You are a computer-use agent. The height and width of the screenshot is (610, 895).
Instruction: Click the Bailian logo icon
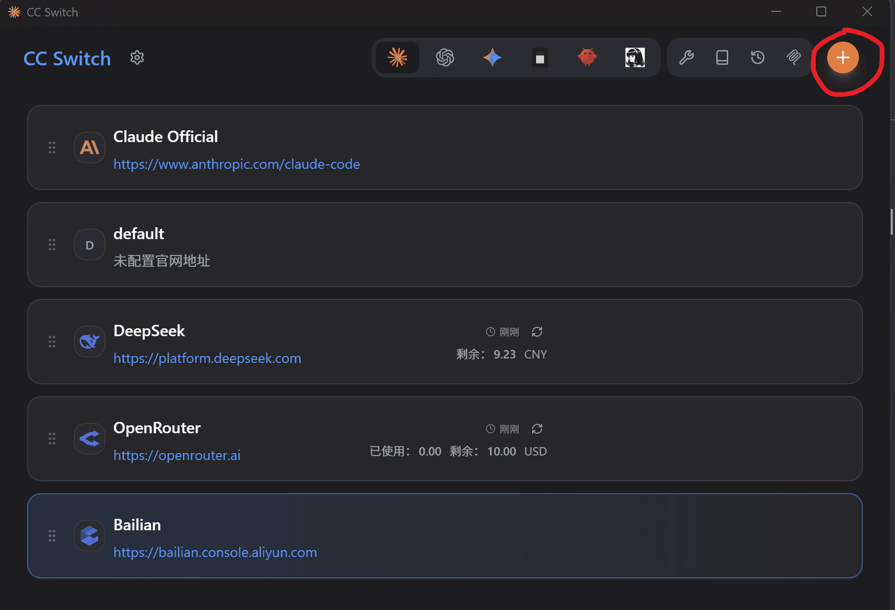pyautogui.click(x=90, y=536)
